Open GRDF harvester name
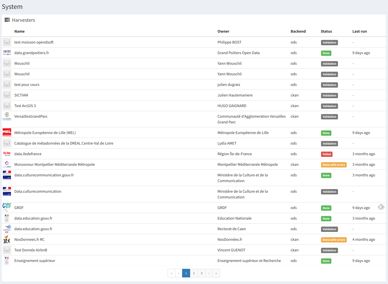 (x=19, y=208)
